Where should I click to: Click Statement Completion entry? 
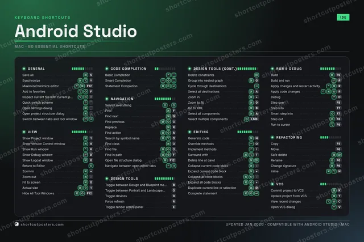(x=140, y=86)
